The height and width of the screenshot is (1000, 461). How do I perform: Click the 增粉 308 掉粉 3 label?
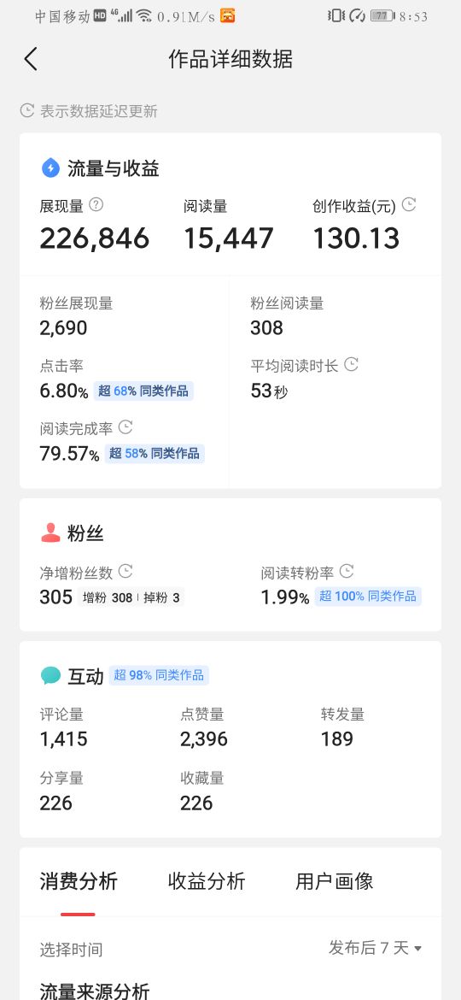[131, 597]
